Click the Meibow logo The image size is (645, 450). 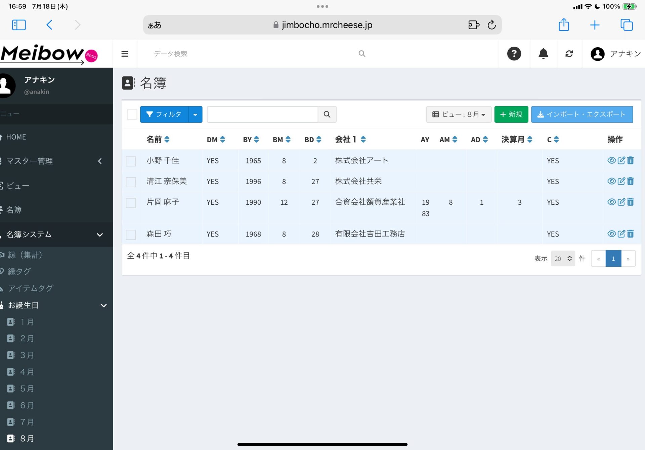coord(49,54)
